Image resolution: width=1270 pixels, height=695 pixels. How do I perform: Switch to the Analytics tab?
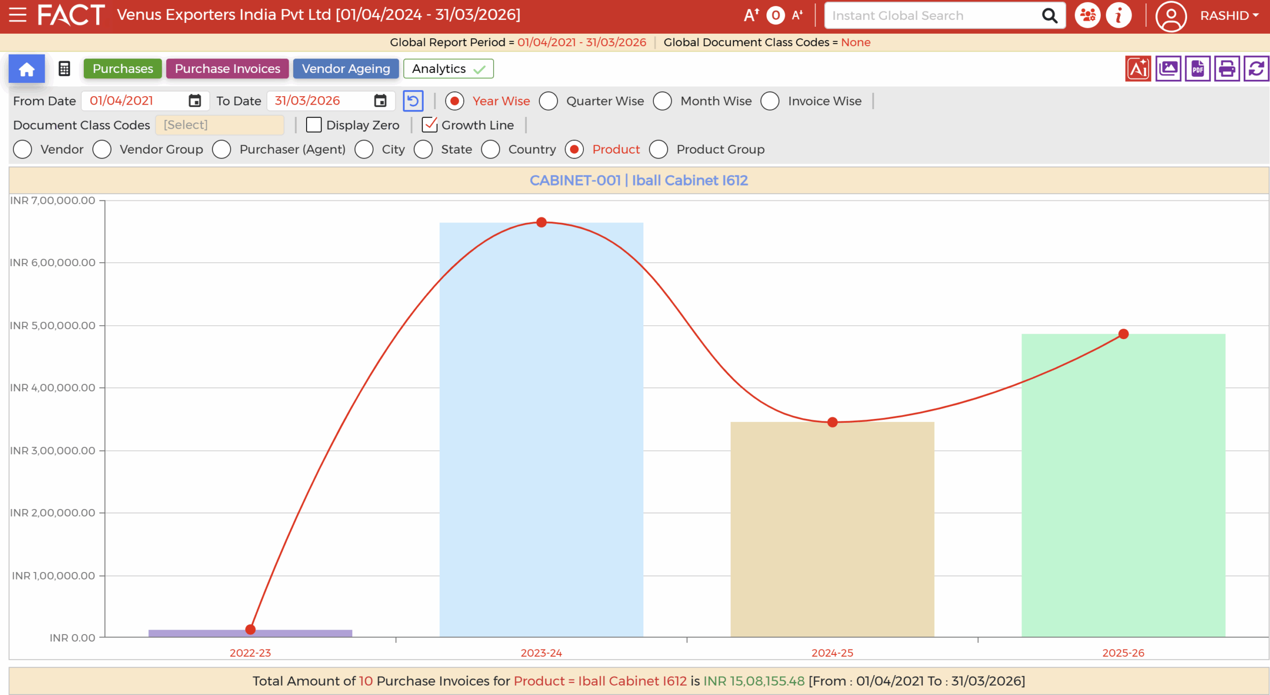pyautogui.click(x=448, y=68)
